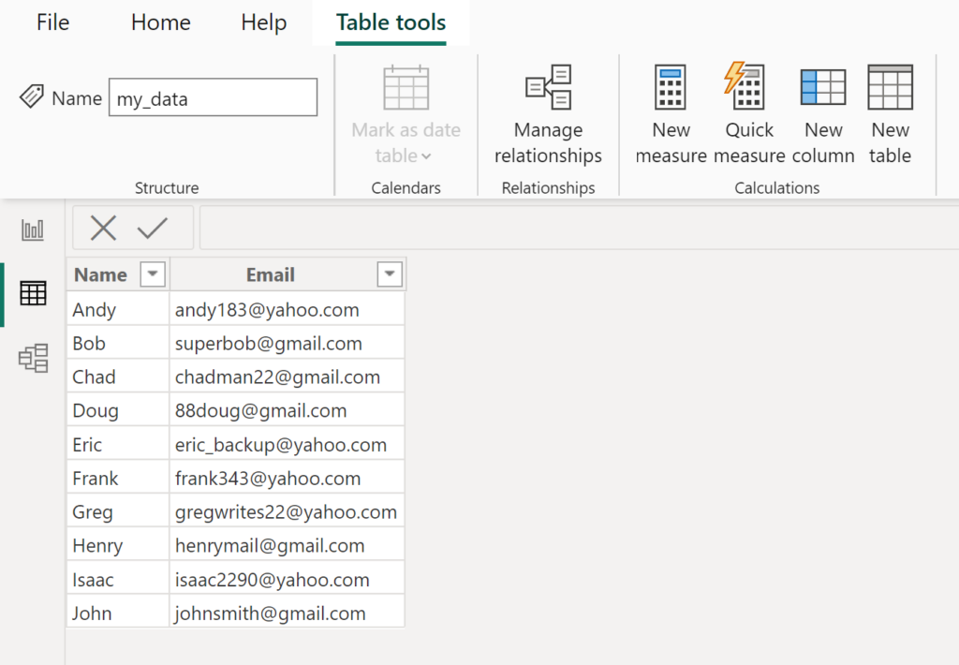
Task: Expand the Name column filter dropdown
Action: pos(153,274)
